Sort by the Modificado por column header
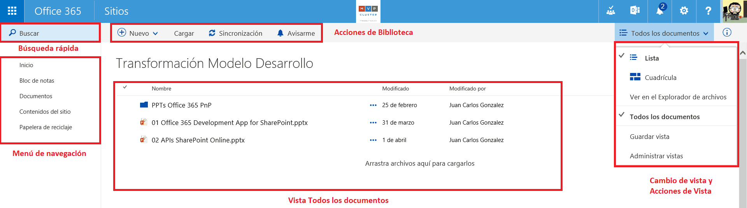747x208 pixels. (x=468, y=88)
